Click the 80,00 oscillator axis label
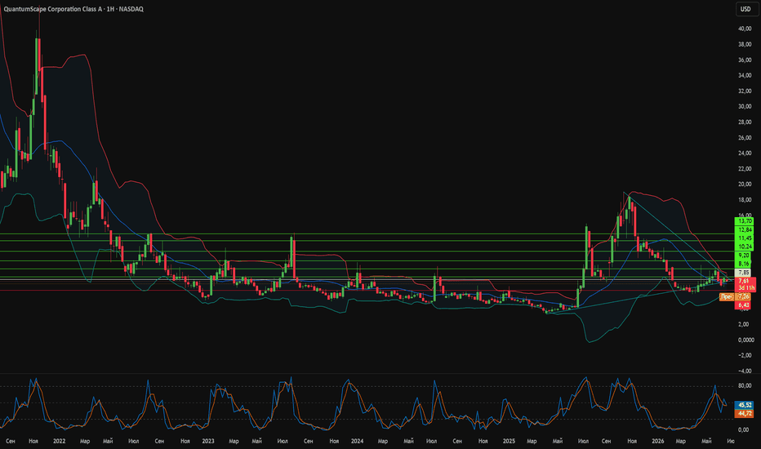This screenshot has height=449, width=761. click(x=745, y=386)
